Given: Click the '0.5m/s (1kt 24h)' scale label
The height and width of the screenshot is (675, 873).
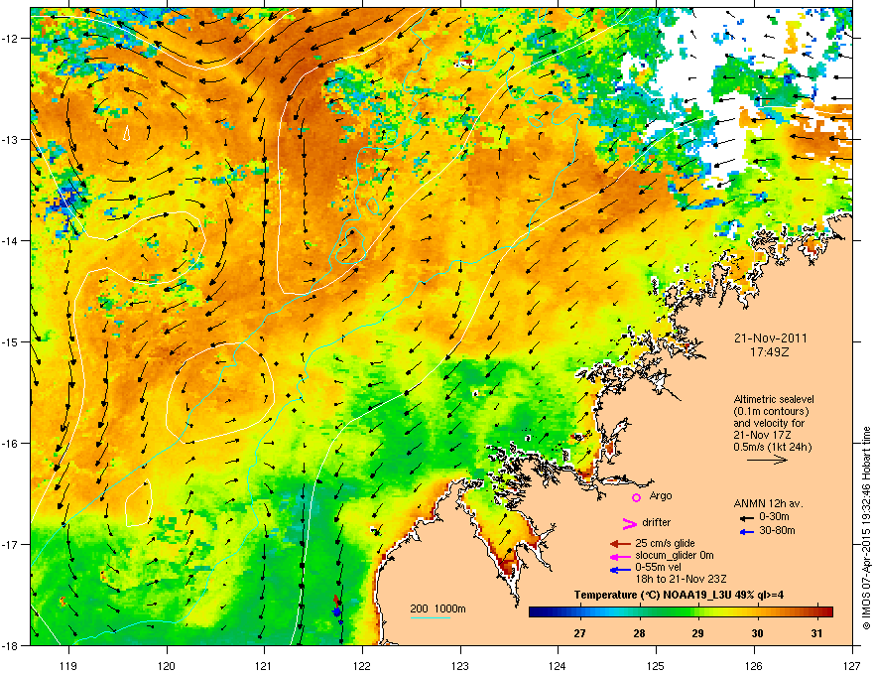Looking at the screenshot, I should click(x=772, y=448).
